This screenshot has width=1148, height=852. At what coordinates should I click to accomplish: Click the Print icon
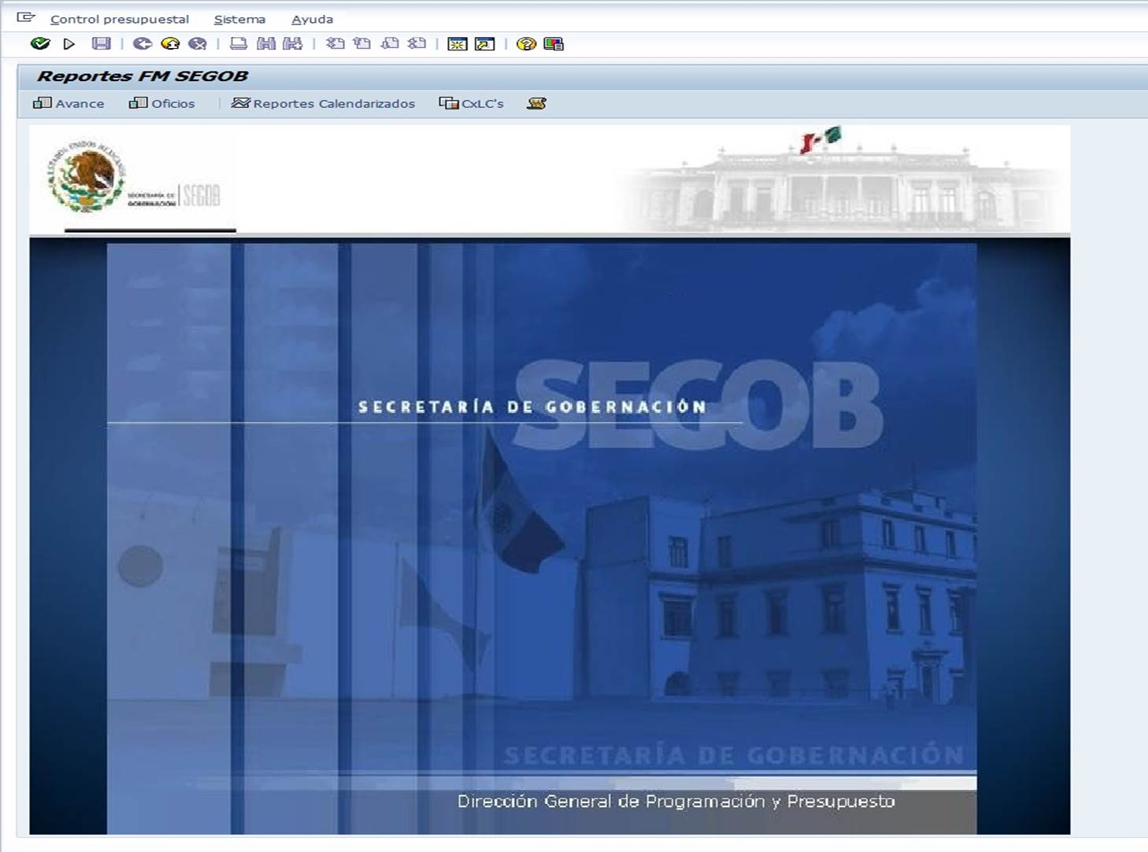point(239,44)
